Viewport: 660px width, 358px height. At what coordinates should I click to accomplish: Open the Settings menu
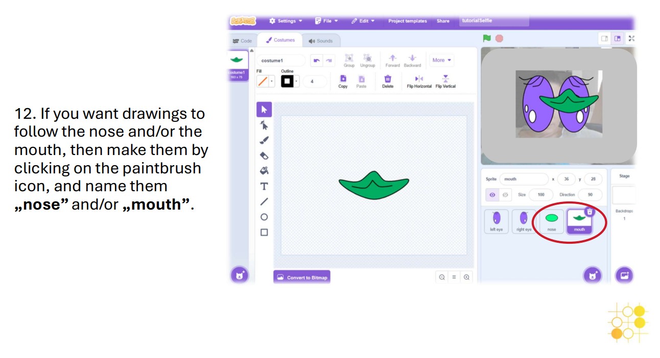[286, 21]
